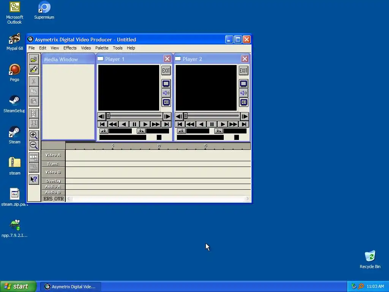
Task: Fast forward in Player 2
Action: 233,124
